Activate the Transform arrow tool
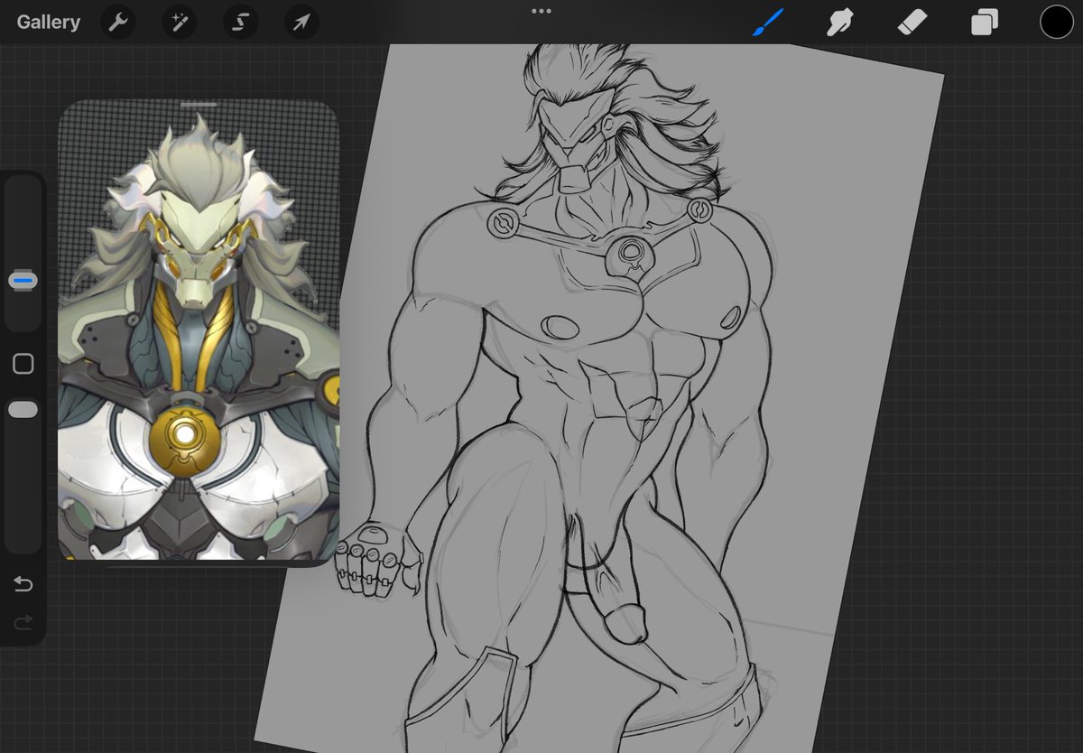This screenshot has width=1083, height=753. pyautogui.click(x=301, y=23)
